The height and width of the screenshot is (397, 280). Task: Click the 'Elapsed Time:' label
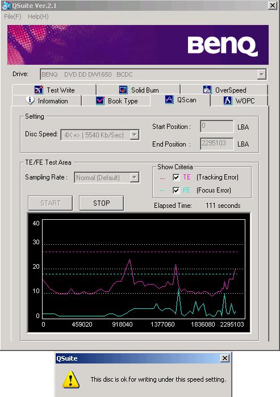(x=173, y=206)
